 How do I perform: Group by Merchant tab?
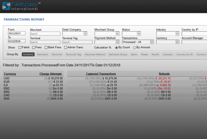coord(43,54)
